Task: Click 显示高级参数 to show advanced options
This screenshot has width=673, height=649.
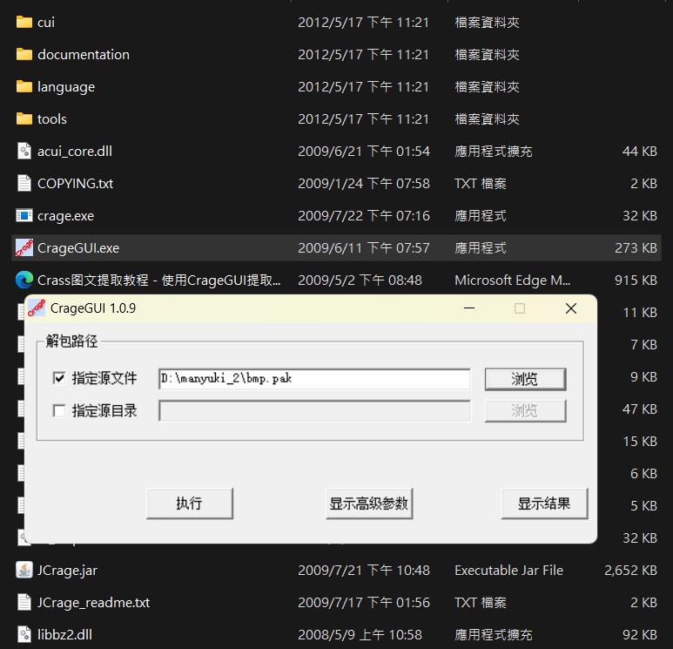Action: coord(368,504)
